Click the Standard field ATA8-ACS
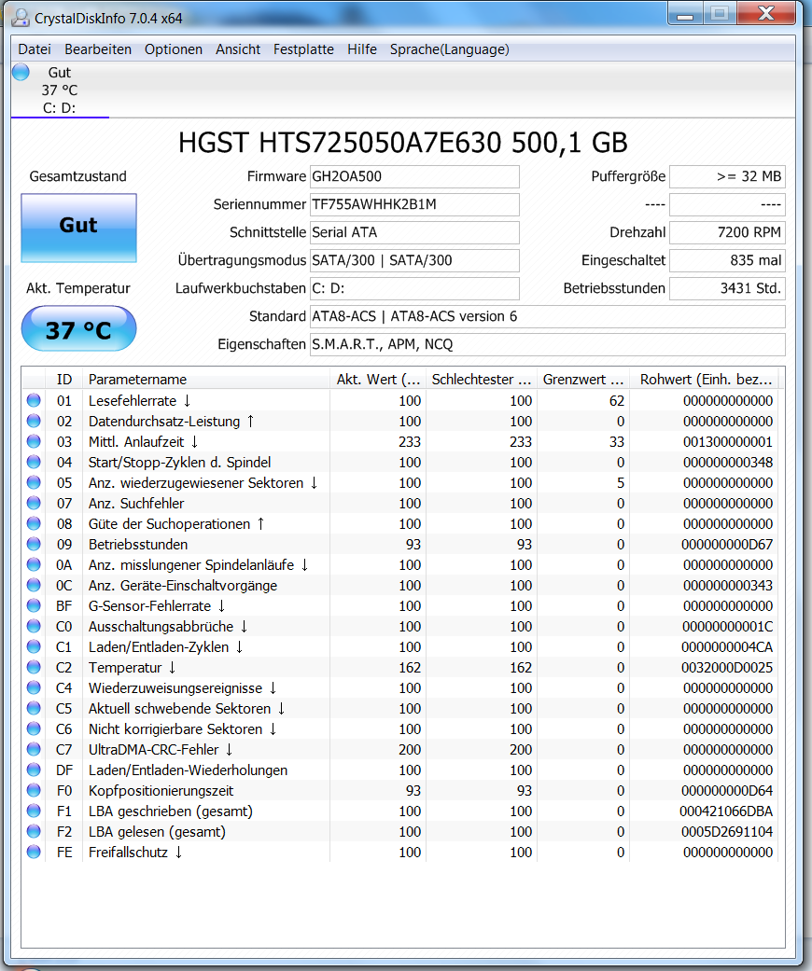The width and height of the screenshot is (812, 971). (x=547, y=316)
